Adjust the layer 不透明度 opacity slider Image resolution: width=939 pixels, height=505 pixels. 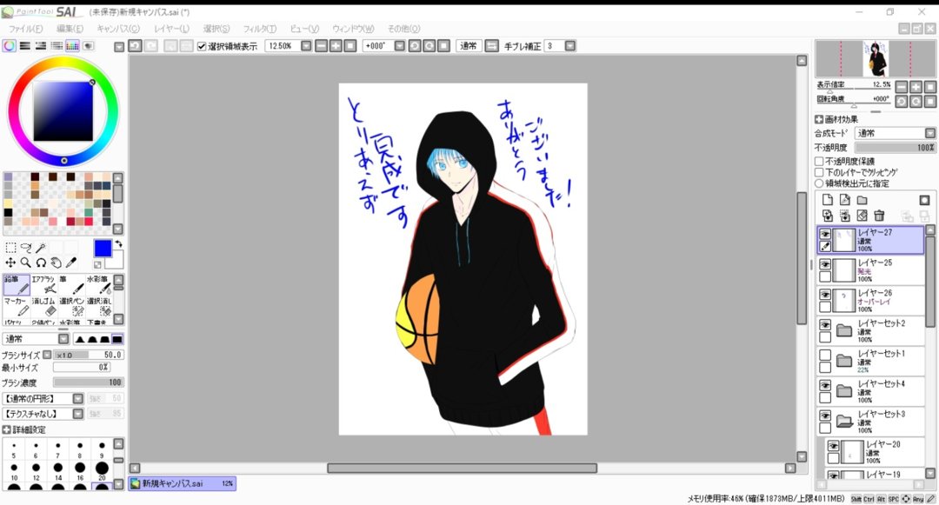(x=895, y=147)
